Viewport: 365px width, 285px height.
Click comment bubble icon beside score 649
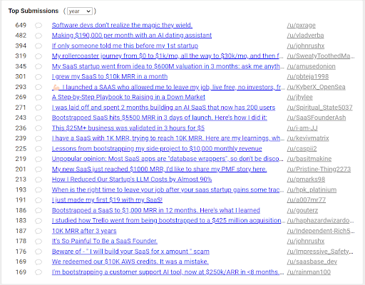[38, 26]
